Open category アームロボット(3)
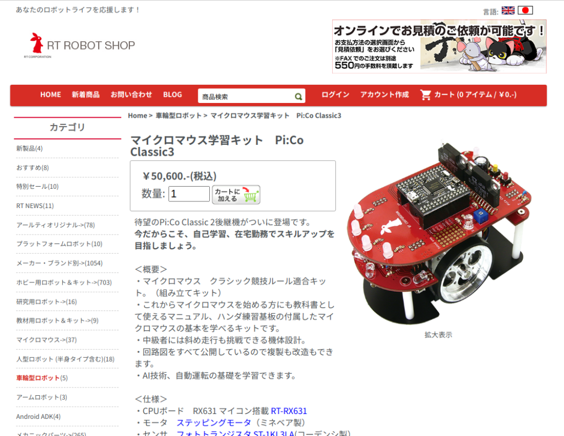The width and height of the screenshot is (564, 436). click(x=42, y=397)
